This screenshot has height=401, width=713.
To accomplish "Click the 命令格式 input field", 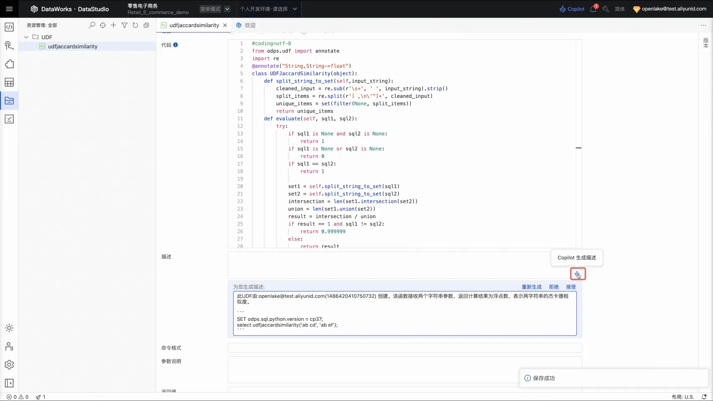I will 405,348.
